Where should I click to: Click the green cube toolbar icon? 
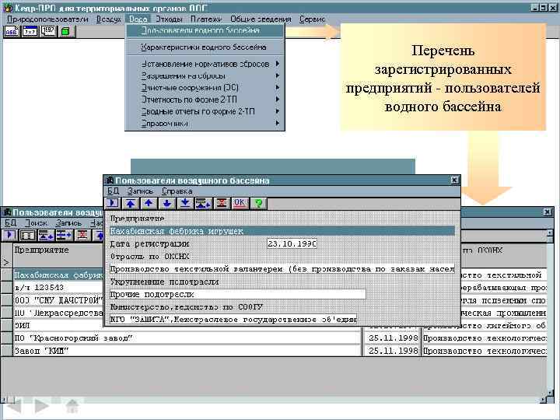pos(65,31)
